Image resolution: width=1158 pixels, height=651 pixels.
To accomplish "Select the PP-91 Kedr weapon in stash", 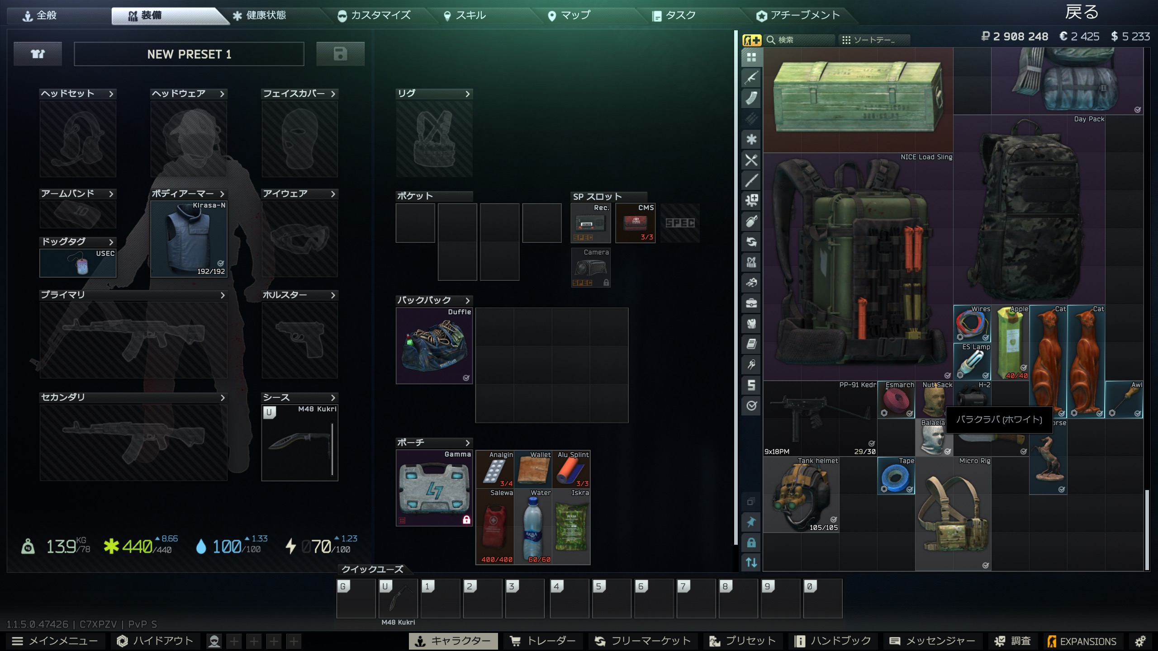I will click(x=820, y=418).
